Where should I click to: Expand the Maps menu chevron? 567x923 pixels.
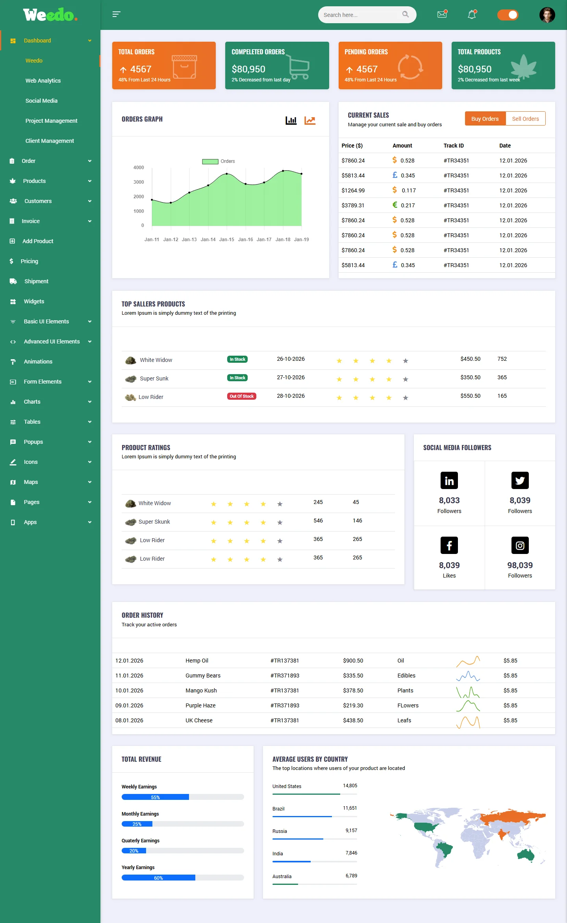[90, 482]
